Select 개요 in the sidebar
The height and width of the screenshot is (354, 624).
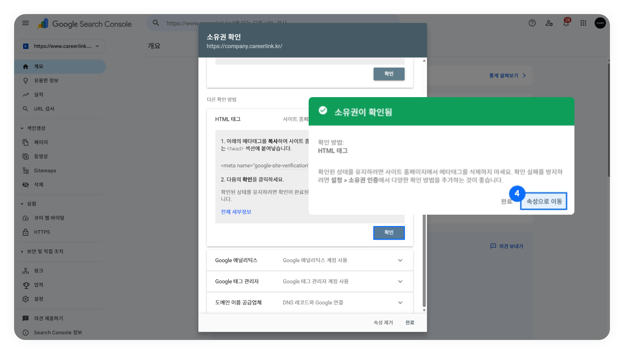pos(61,67)
